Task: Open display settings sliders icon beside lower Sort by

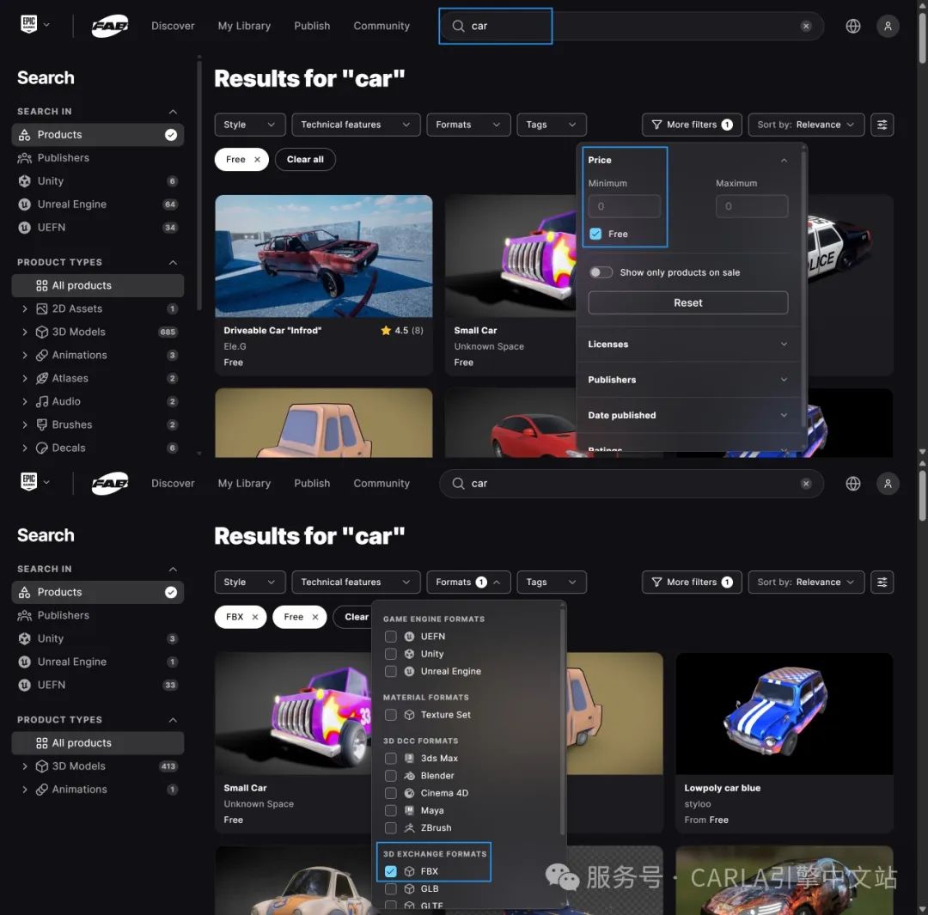Action: tap(882, 582)
